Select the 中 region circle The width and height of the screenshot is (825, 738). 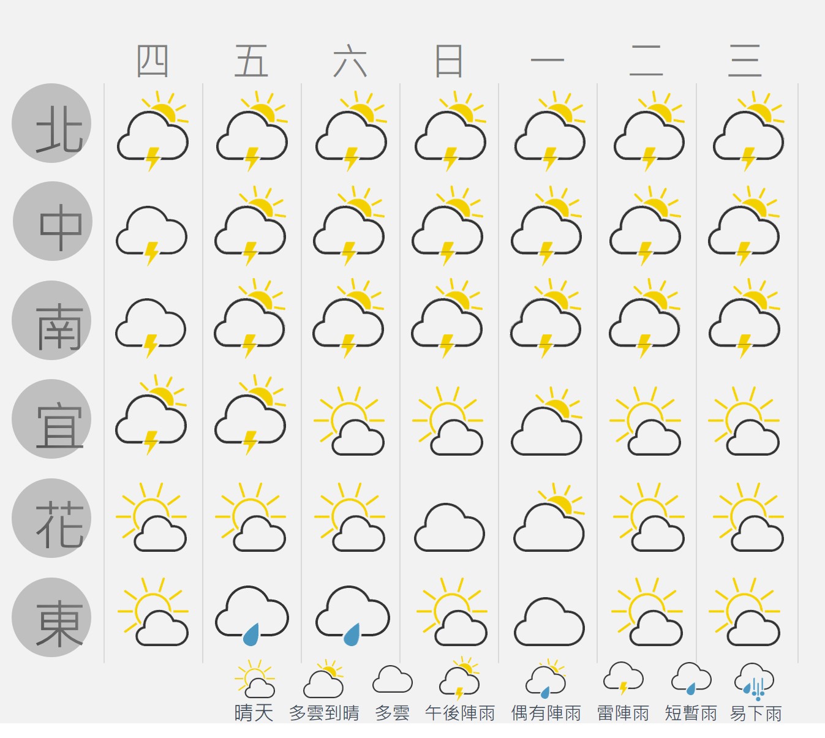point(53,221)
